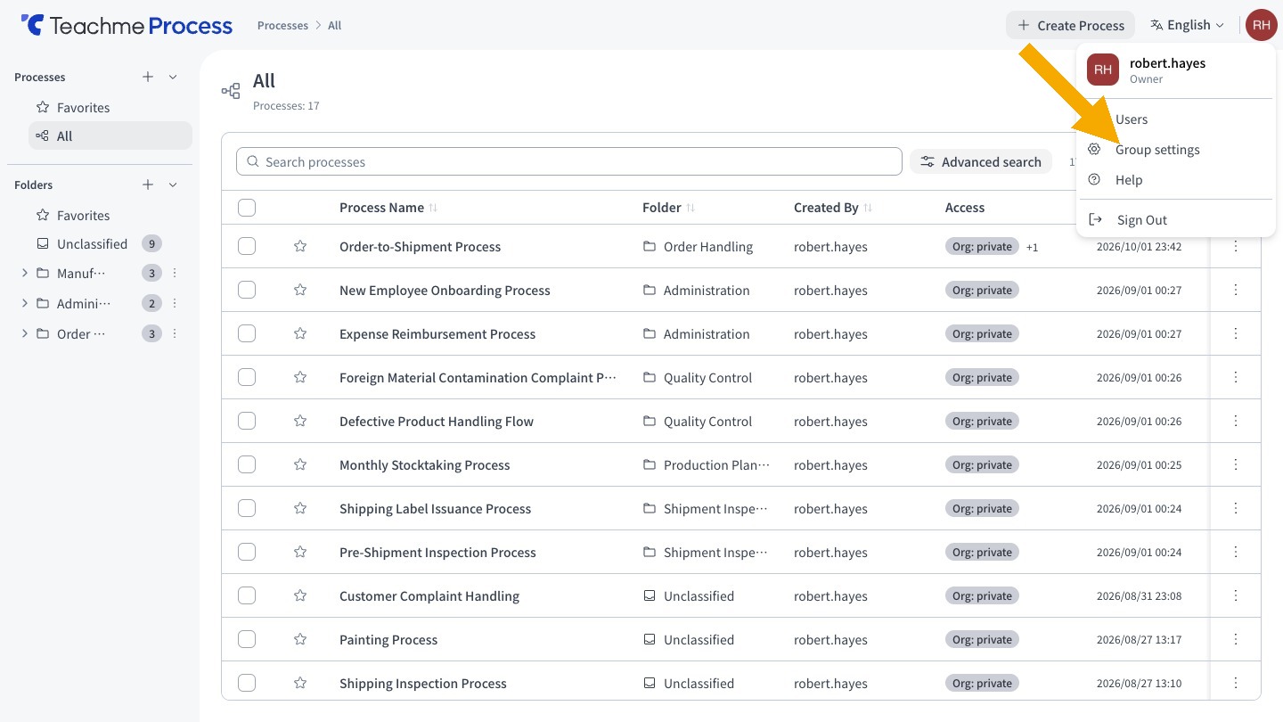Choose Help in the user menu
Image resolution: width=1283 pixels, height=722 pixels.
[1174, 180]
